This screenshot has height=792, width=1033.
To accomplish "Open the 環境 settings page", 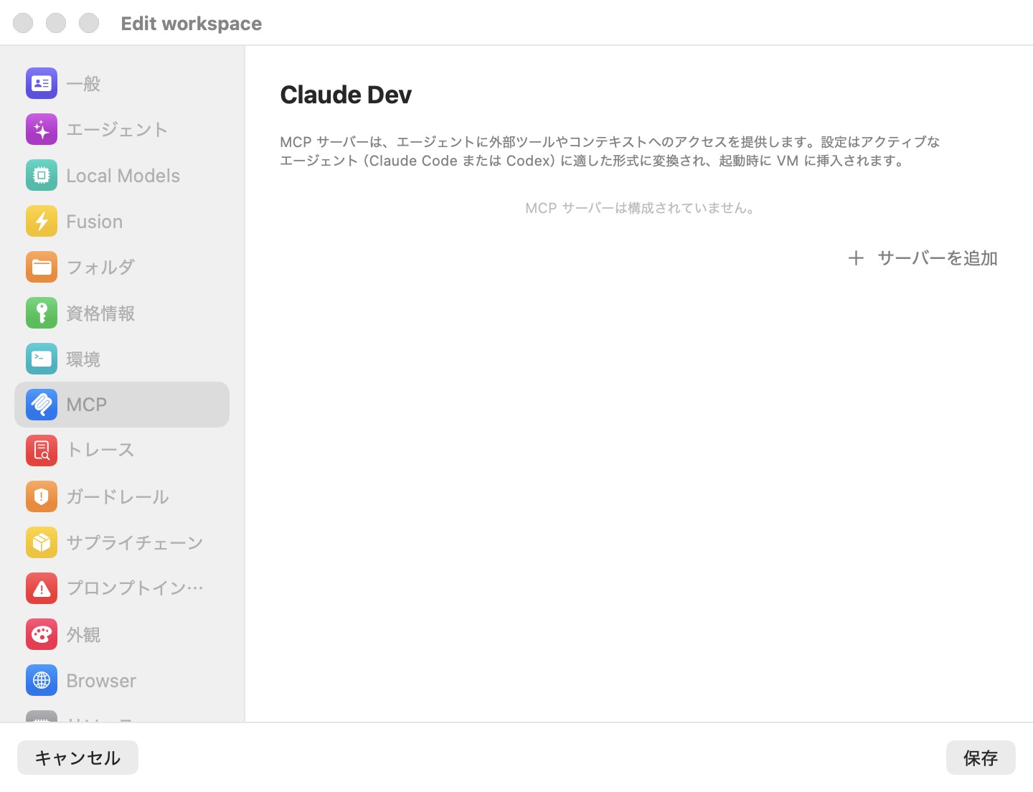I will coord(122,359).
